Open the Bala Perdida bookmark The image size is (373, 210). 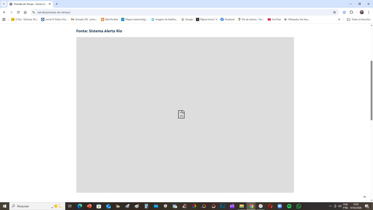(109, 19)
